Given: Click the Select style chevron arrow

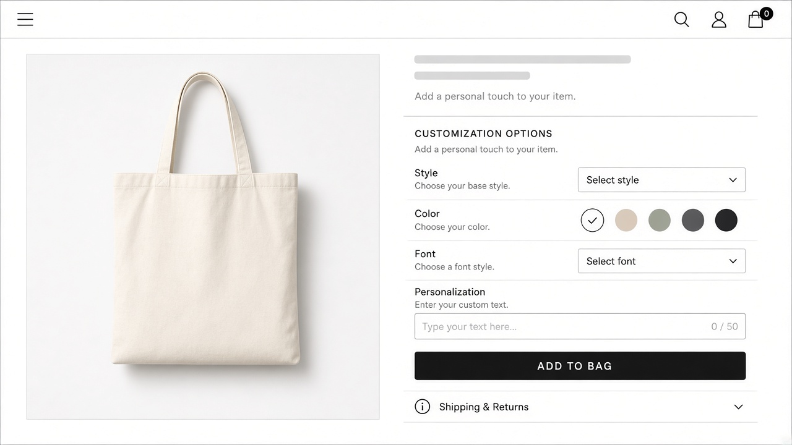Looking at the screenshot, I should 733,180.
